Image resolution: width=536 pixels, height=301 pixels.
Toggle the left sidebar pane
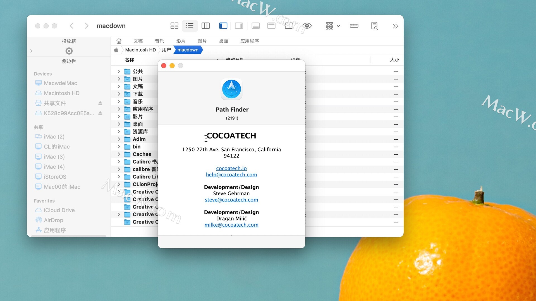(223, 26)
